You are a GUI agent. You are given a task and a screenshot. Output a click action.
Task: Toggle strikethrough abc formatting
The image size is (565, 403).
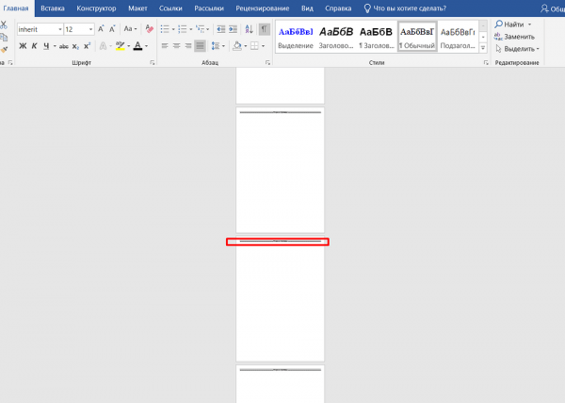64,46
